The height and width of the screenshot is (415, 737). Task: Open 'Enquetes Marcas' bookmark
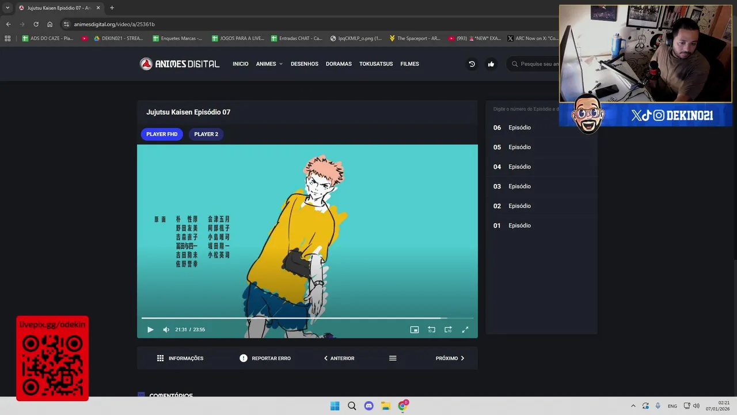(177, 39)
